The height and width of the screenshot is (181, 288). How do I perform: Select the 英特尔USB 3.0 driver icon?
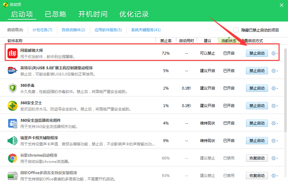pyautogui.click(x=13, y=71)
